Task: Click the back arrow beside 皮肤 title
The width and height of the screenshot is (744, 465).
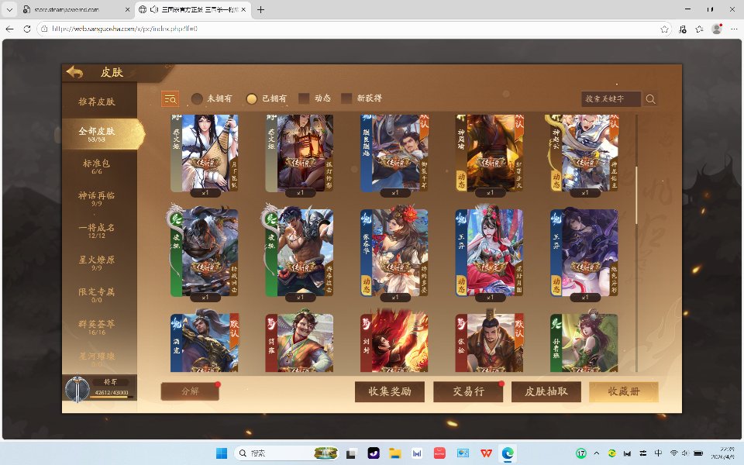Action: pos(75,72)
